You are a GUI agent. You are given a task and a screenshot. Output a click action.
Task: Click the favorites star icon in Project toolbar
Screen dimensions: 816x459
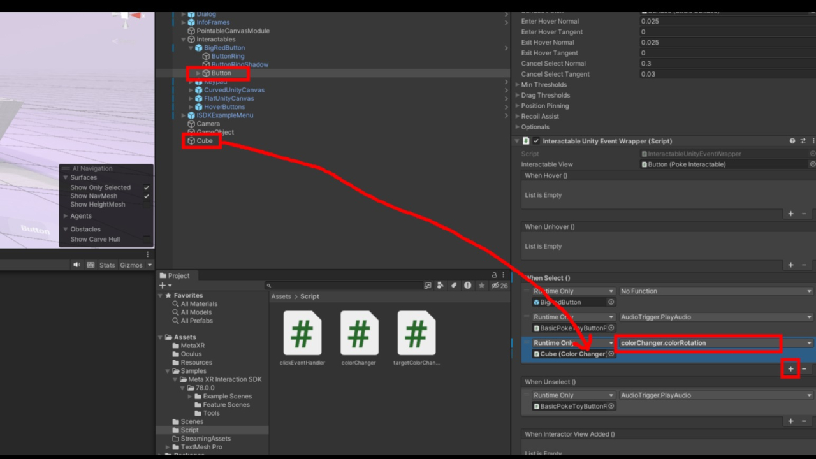click(x=481, y=286)
